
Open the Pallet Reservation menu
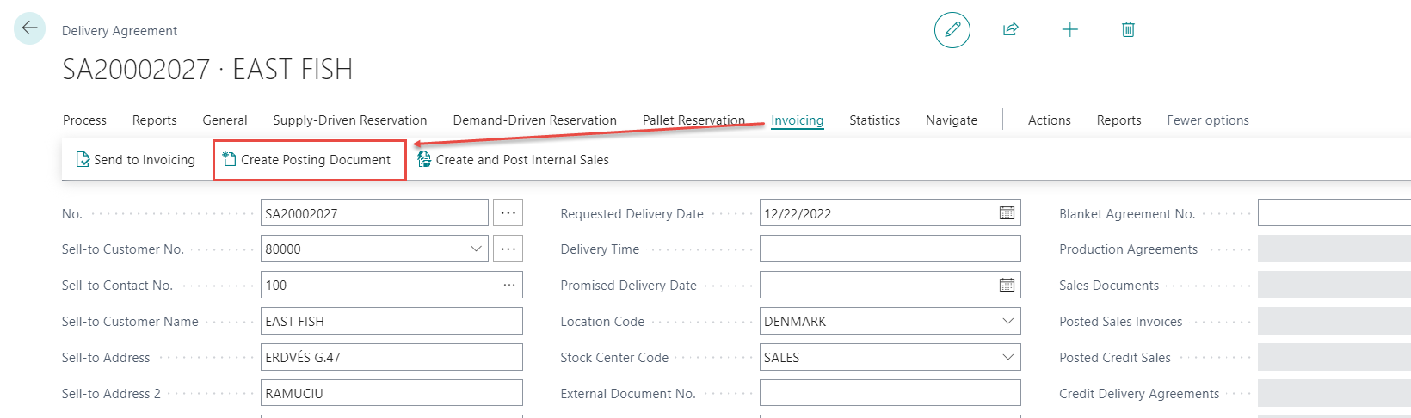[693, 120]
